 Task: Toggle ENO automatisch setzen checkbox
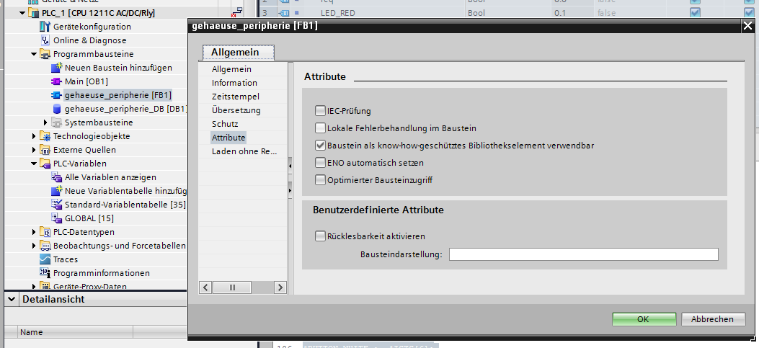(321, 163)
